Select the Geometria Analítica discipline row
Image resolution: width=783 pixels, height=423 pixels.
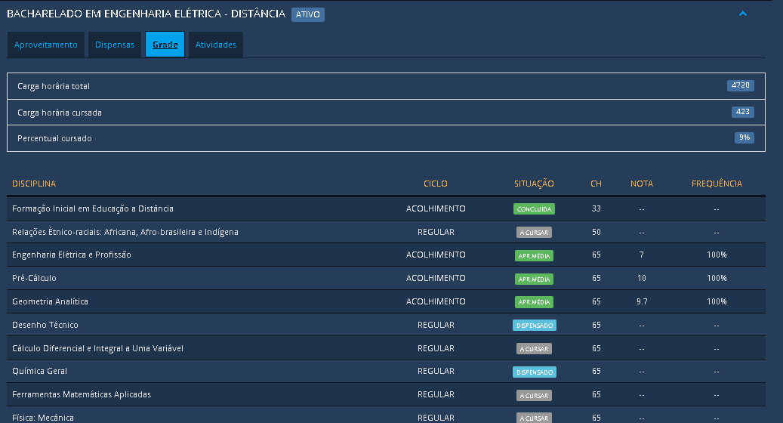click(x=50, y=301)
